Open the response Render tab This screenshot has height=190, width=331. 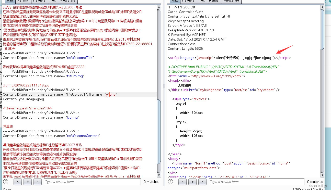click(214, 1)
